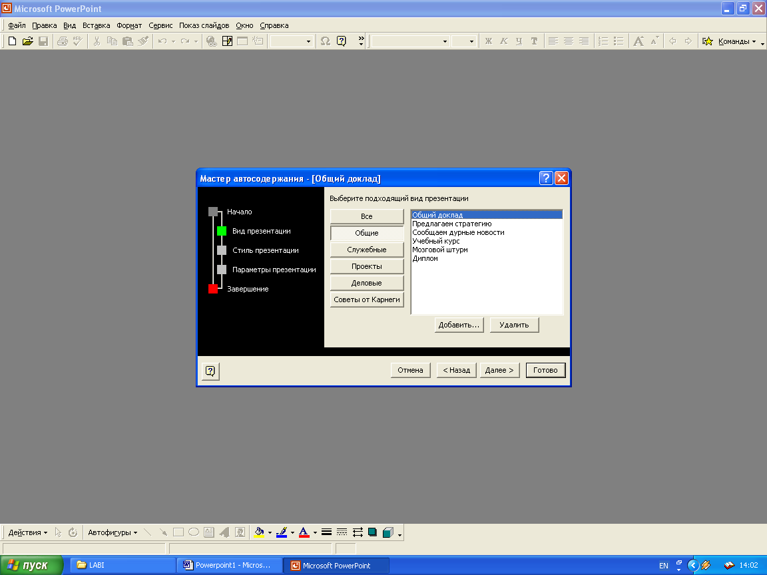The height and width of the screenshot is (575, 767).
Task: Expand the standard toolbar options chevron
Action: point(361,41)
